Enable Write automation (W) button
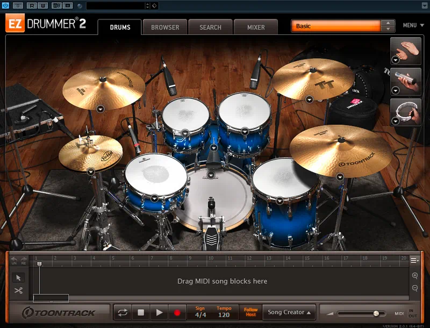Screen dimensions: 430x328 (x=42, y=5)
